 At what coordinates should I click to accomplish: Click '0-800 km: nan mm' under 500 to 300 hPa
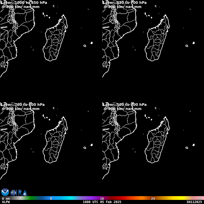pyautogui.click(x=123, y=109)
